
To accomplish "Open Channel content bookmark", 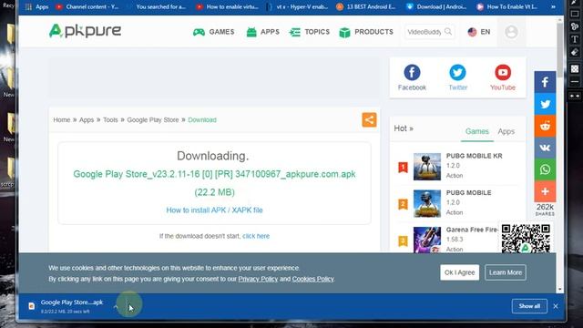I will (87, 6).
